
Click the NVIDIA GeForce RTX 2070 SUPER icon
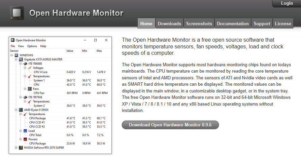click(21, 148)
